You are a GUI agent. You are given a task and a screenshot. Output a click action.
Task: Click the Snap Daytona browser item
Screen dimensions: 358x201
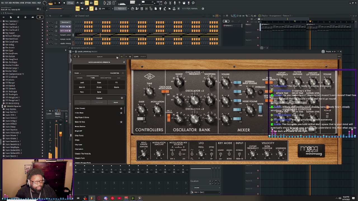click(11, 109)
